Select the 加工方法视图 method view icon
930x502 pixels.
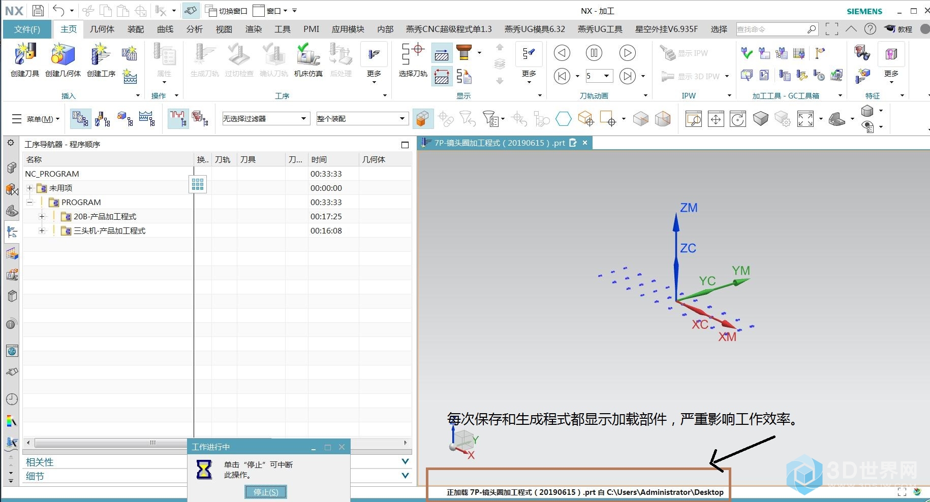pos(147,118)
